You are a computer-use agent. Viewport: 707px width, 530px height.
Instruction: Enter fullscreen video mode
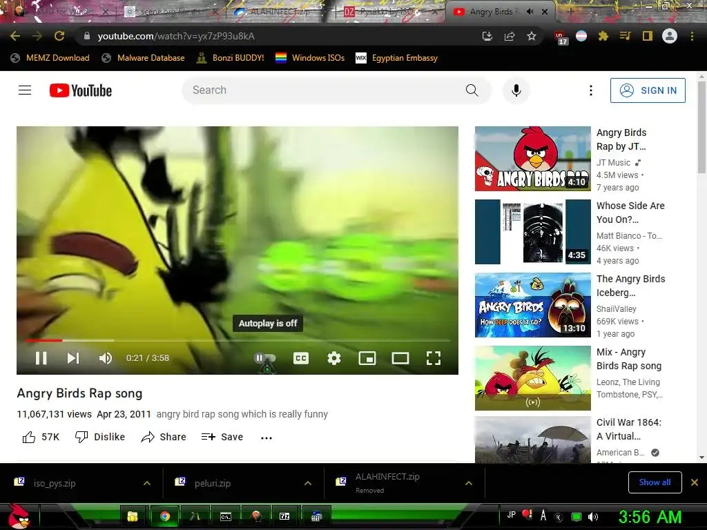click(x=434, y=358)
